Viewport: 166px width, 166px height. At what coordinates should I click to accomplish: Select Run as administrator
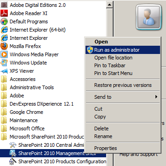[x=123, y=50]
